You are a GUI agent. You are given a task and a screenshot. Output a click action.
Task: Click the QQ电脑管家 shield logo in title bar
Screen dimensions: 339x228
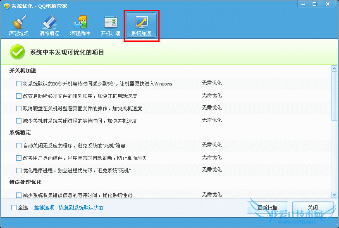coord(7,6)
